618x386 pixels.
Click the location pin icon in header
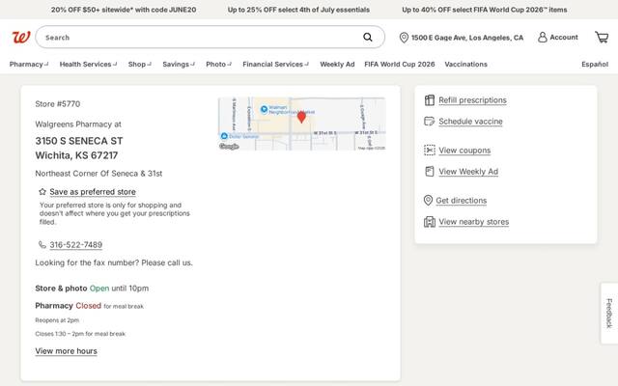coord(404,38)
